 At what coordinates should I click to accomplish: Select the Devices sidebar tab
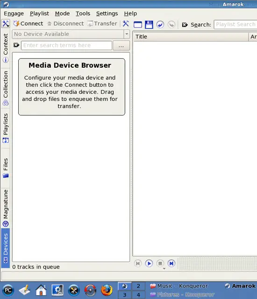6,248
